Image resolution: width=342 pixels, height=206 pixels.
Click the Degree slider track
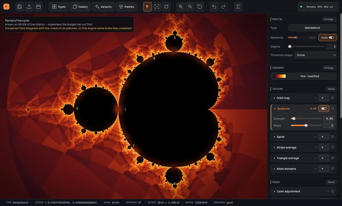coord(306,47)
